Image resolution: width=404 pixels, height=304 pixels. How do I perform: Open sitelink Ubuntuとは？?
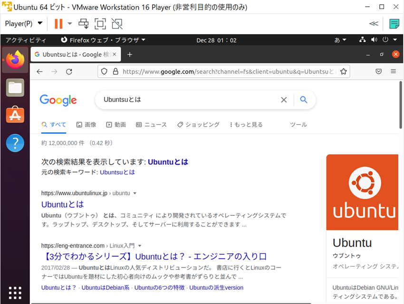pyautogui.click(x=59, y=287)
